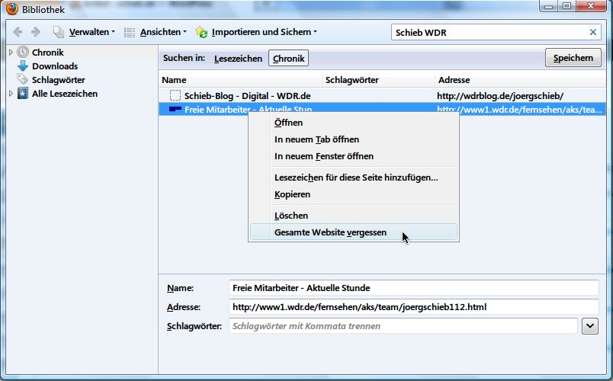The height and width of the screenshot is (381, 613).
Task: Close the Bibliothek window
Action: pyautogui.click(x=591, y=6)
